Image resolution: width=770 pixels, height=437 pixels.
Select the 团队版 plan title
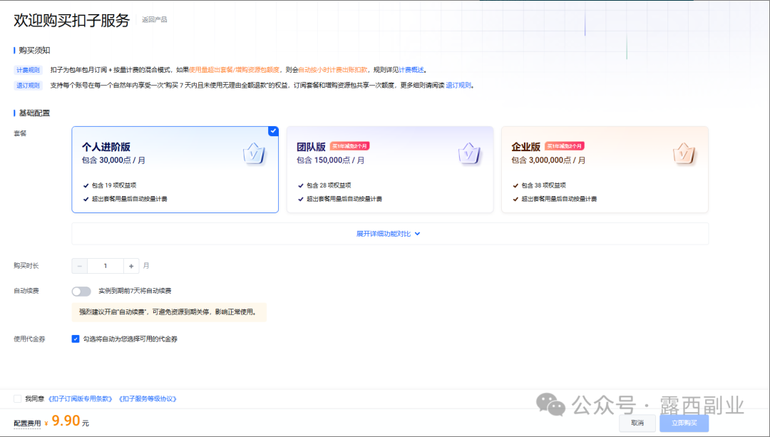coord(310,147)
